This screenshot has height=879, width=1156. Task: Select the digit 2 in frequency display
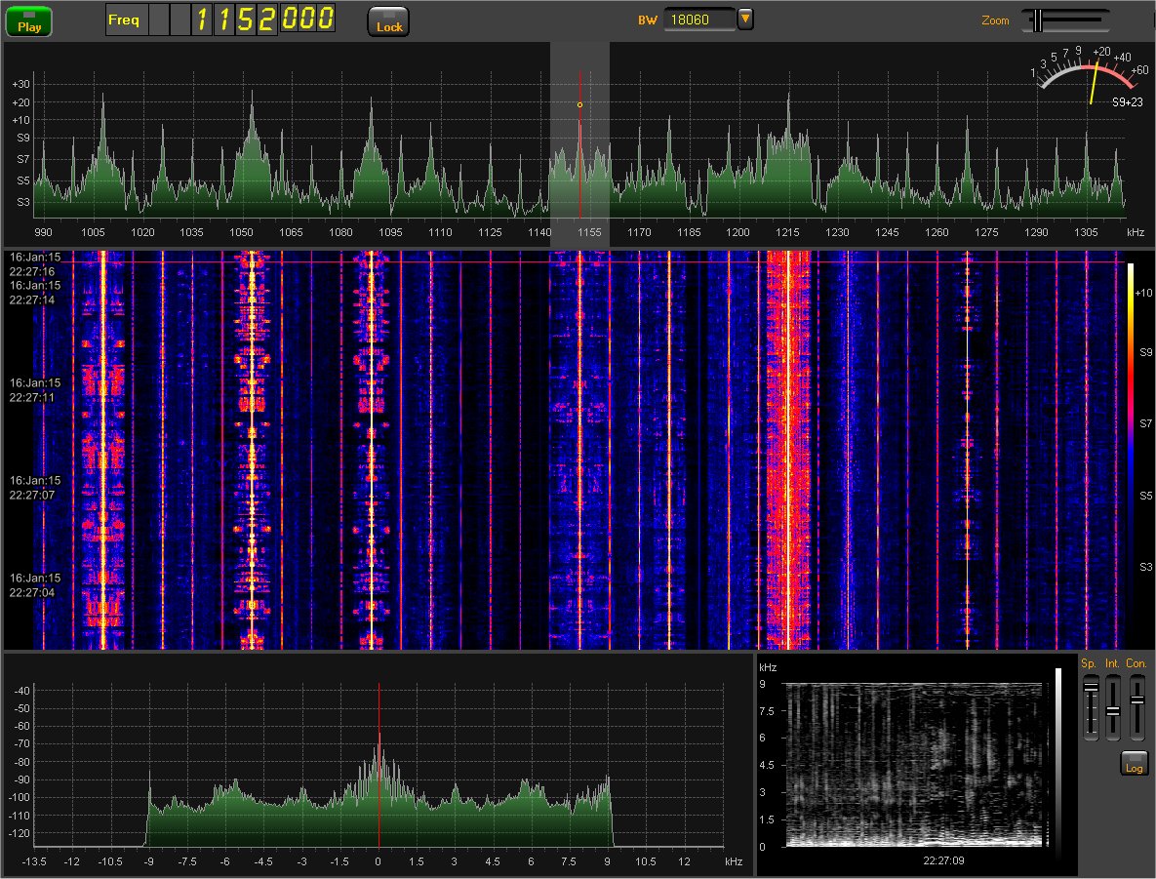[x=267, y=20]
